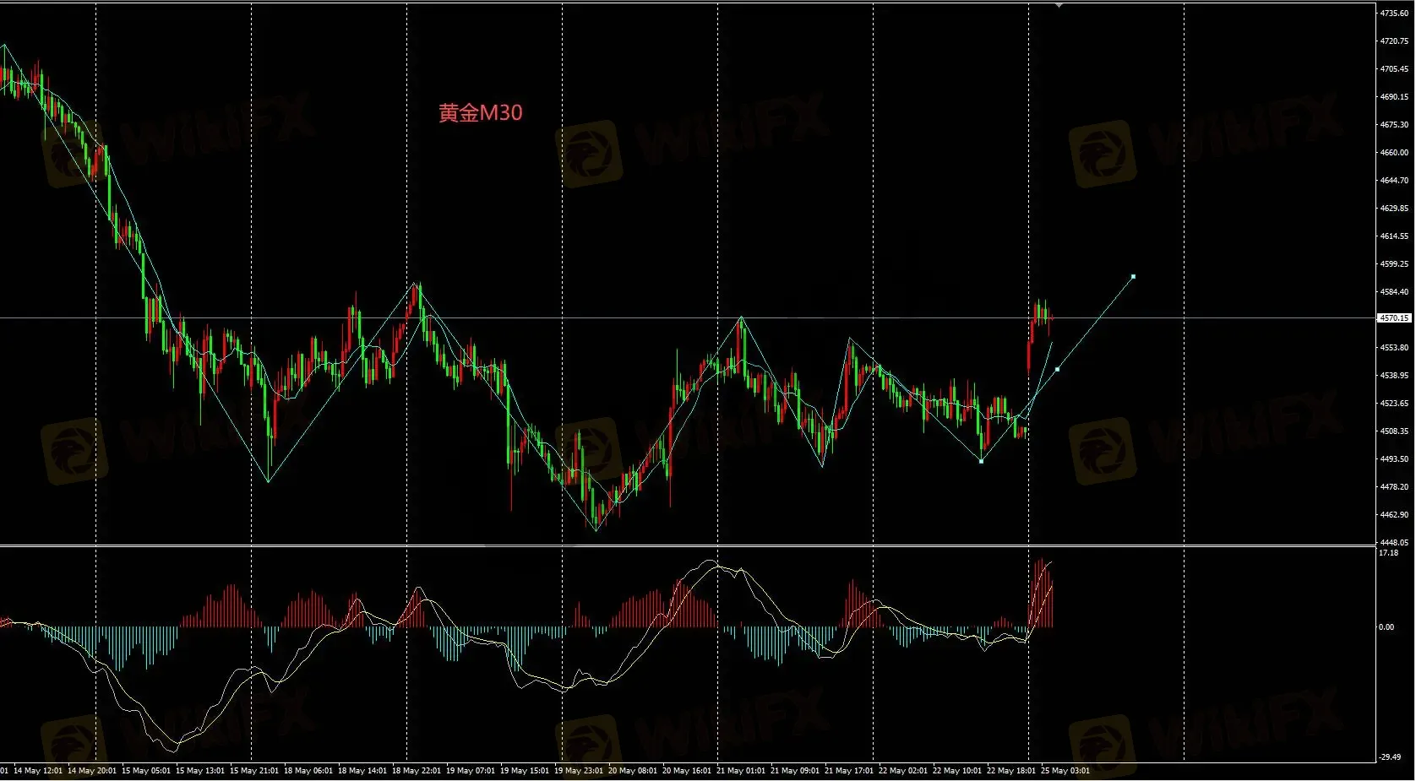This screenshot has width=1416, height=781.
Task: Click the MACD scale value 17.18
Action: (x=1388, y=553)
